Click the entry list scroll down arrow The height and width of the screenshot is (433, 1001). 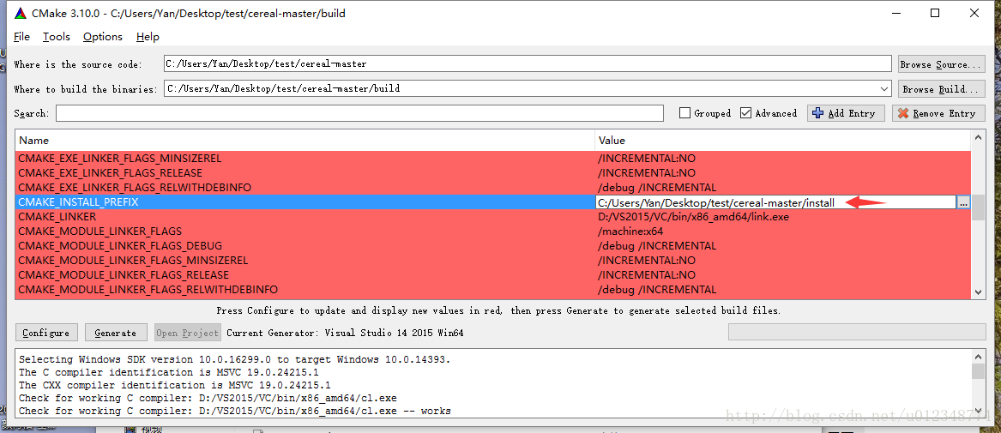(978, 292)
